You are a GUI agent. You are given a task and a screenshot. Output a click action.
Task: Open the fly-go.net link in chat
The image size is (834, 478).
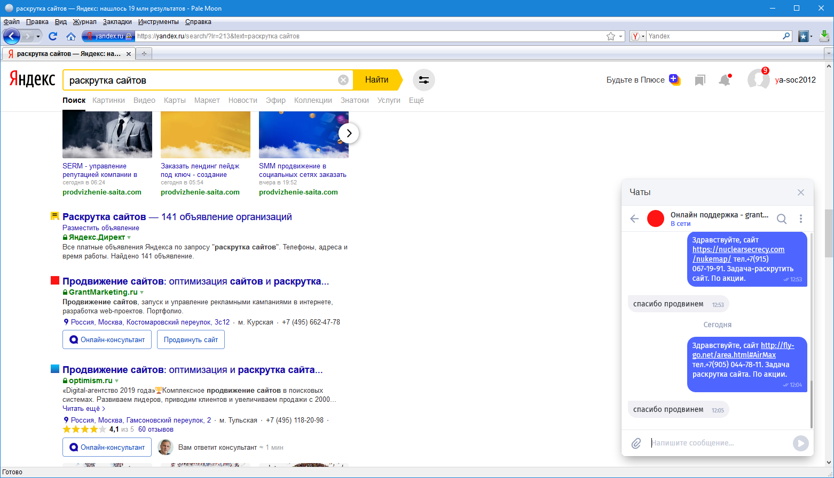coord(743,350)
